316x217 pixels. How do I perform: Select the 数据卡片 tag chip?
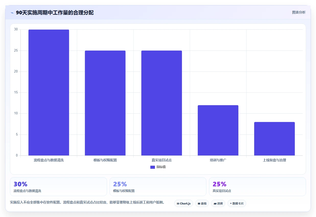click(x=237, y=203)
